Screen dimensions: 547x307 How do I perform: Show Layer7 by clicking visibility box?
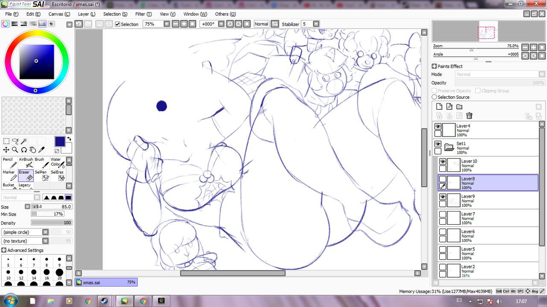[443, 214]
